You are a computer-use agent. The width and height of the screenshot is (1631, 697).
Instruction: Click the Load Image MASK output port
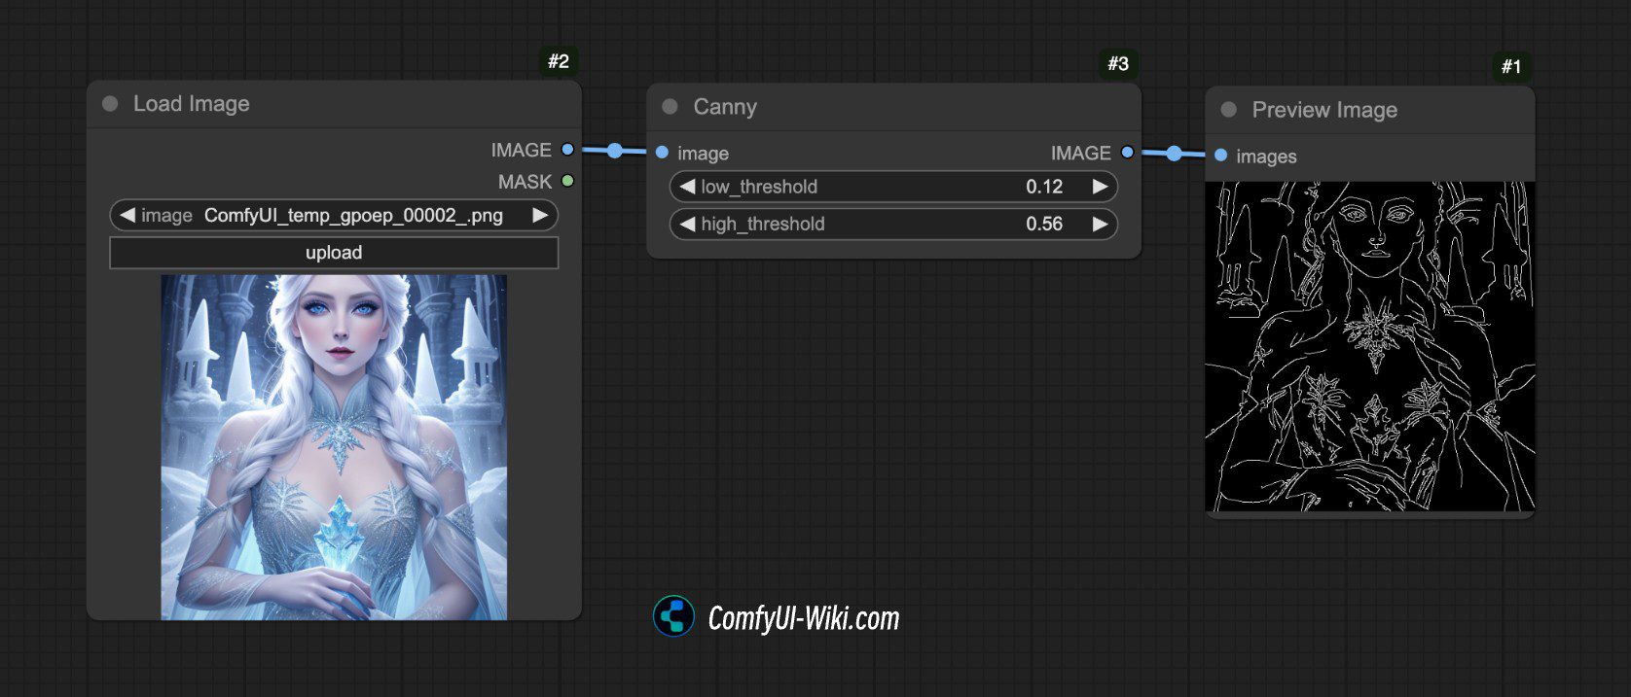point(567,181)
